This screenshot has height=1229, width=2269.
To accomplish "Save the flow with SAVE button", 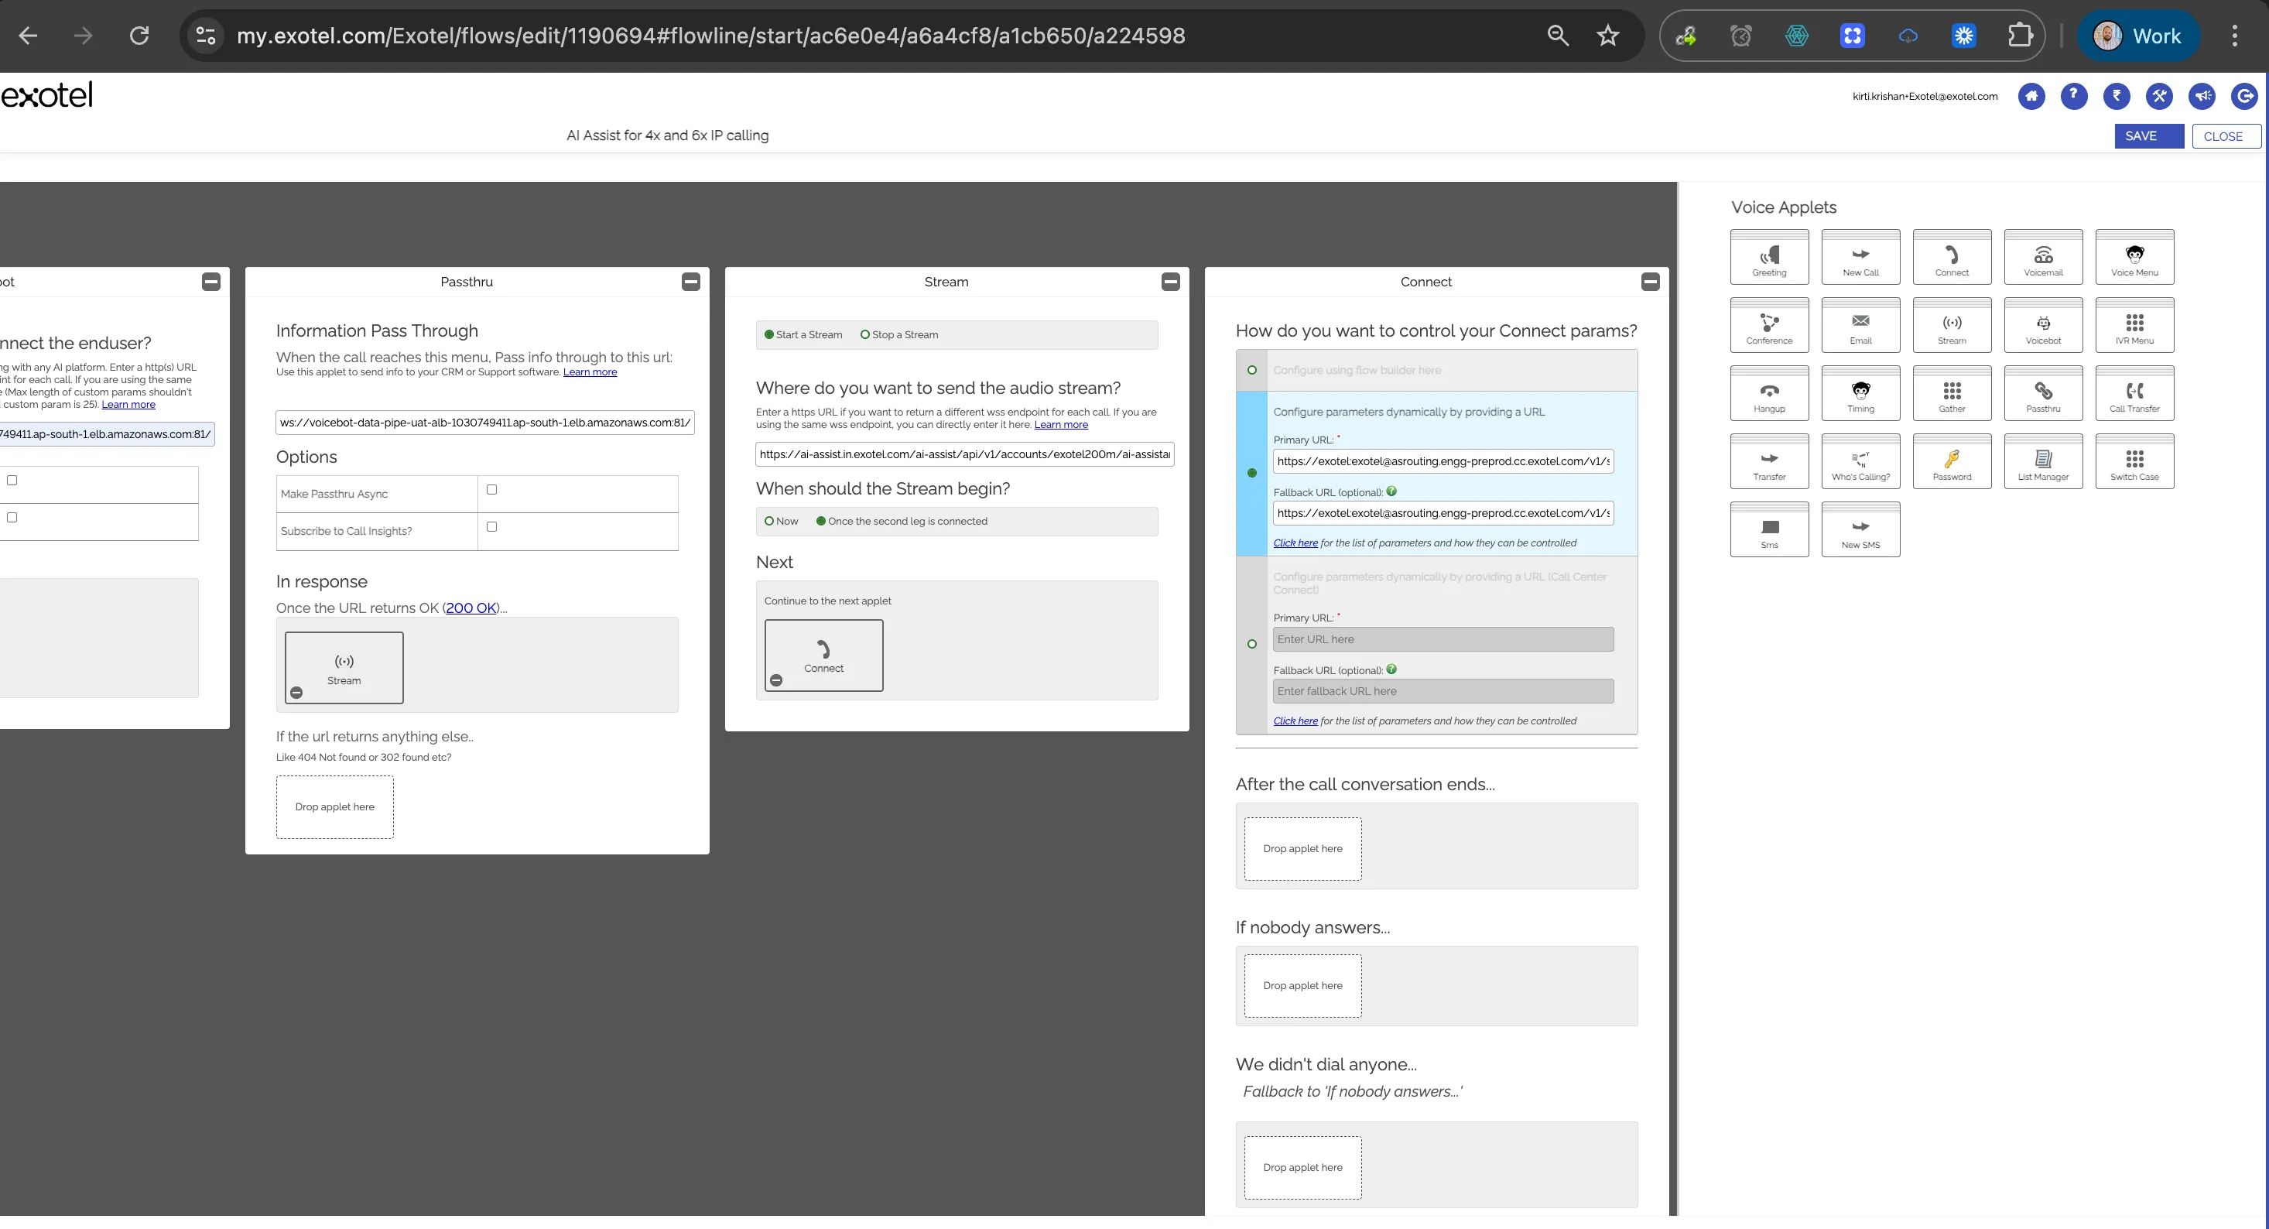I will point(2149,135).
